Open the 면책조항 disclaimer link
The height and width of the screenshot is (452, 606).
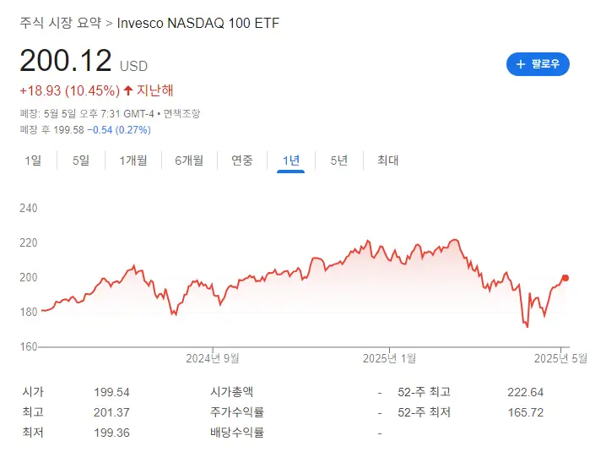[x=181, y=113]
